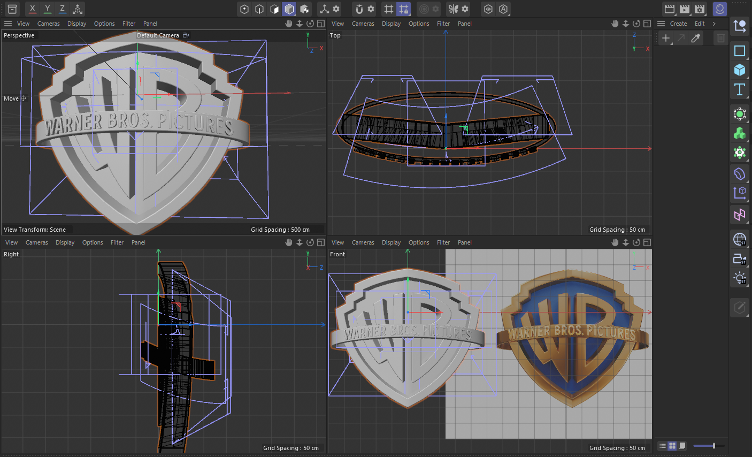This screenshot has height=457, width=752.
Task: Click the camera link icon beside Default Camera
Action: 186,35
